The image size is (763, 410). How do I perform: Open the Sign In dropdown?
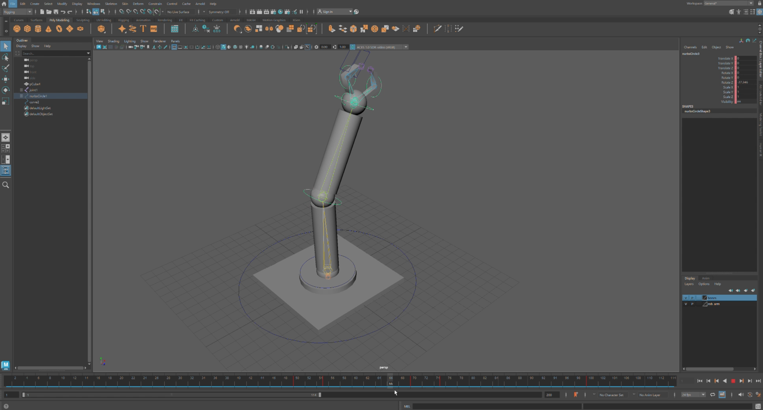[x=334, y=12]
